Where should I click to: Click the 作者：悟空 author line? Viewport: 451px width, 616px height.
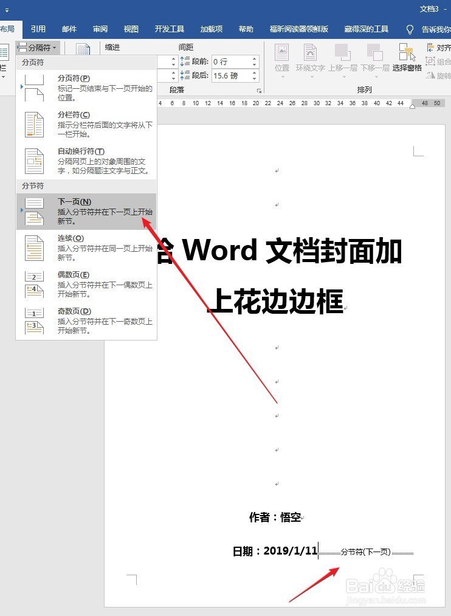tap(275, 517)
